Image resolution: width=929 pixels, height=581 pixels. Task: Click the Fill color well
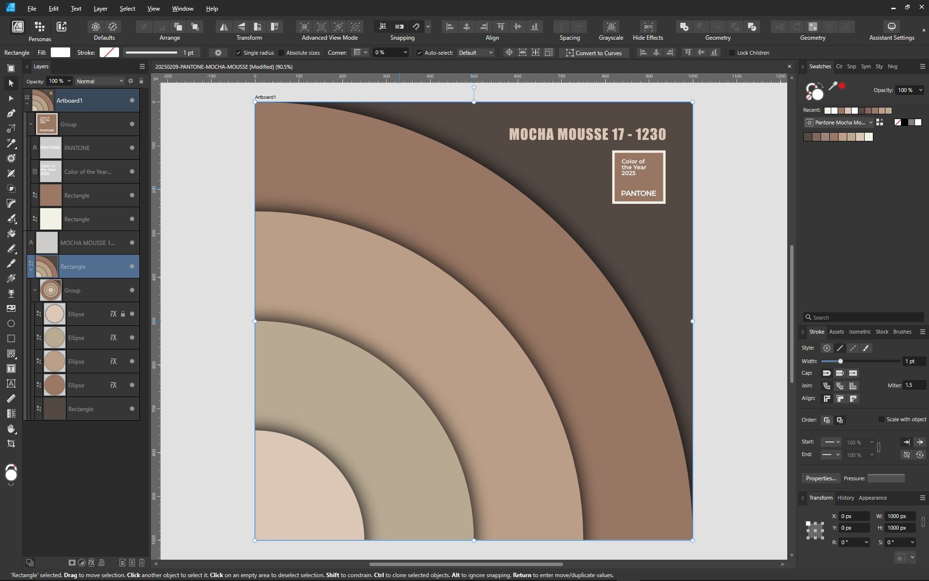(x=60, y=52)
